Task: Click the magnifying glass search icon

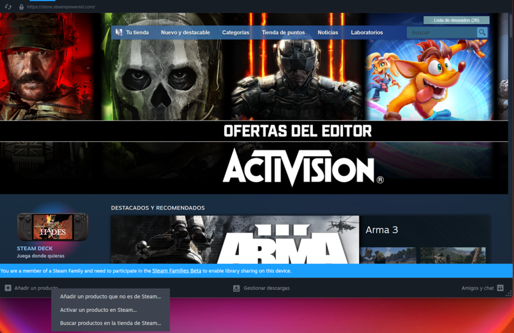Action: click(x=481, y=32)
